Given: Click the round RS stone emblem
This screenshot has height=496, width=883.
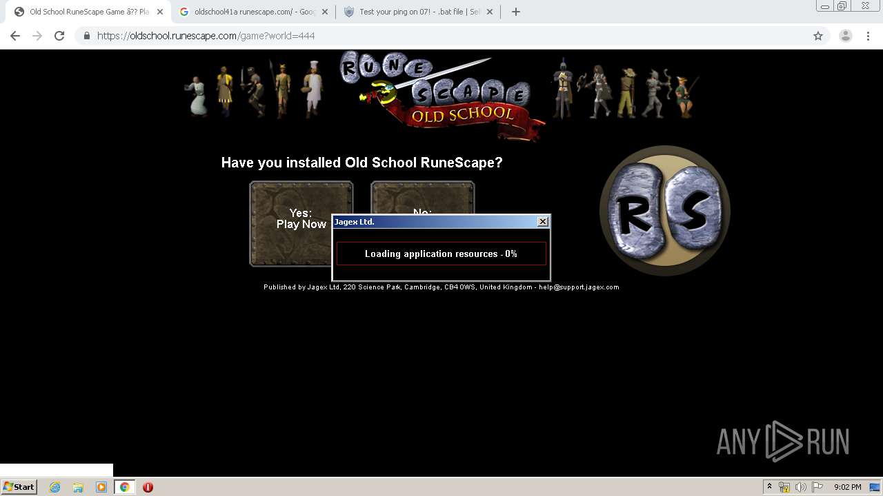Looking at the screenshot, I should 665,211.
